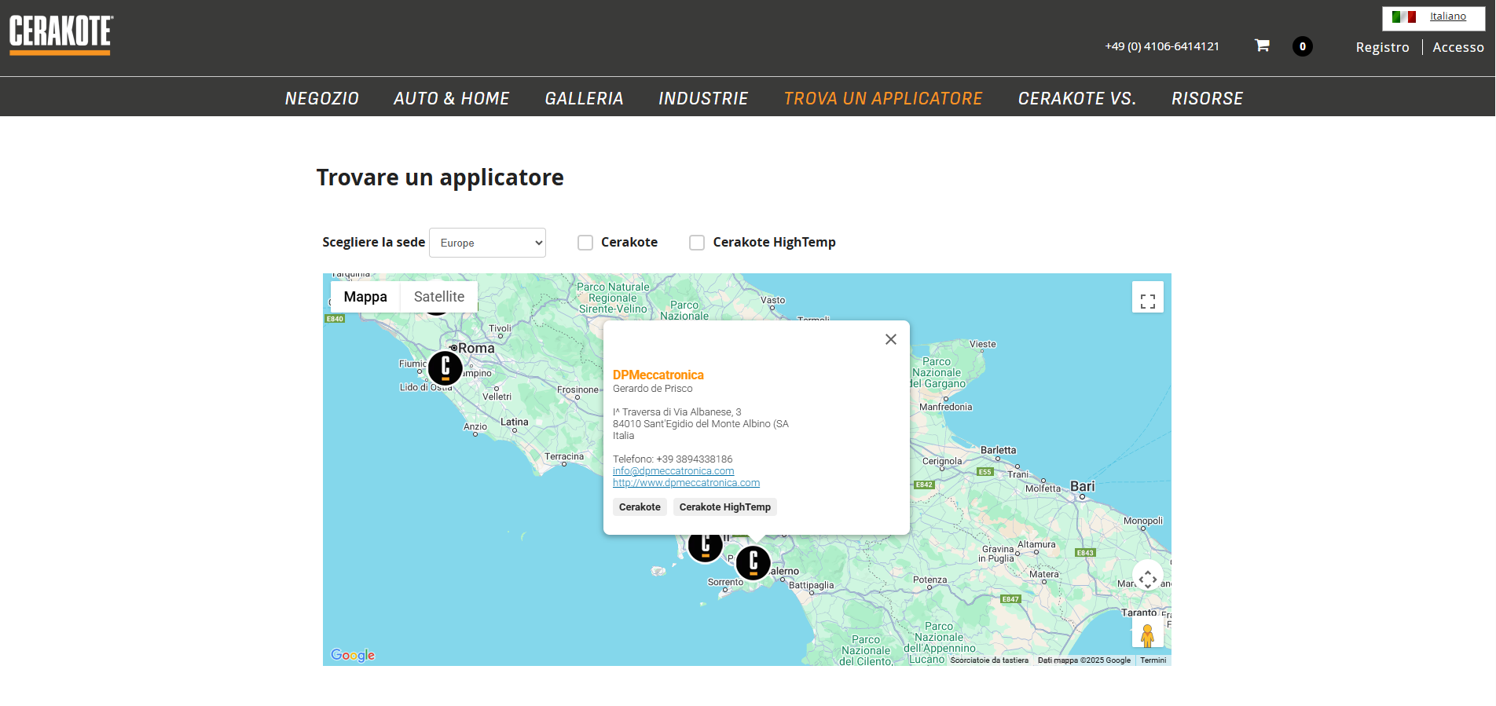
Task: Click the Italian flag icon
Action: pyautogui.click(x=1404, y=16)
